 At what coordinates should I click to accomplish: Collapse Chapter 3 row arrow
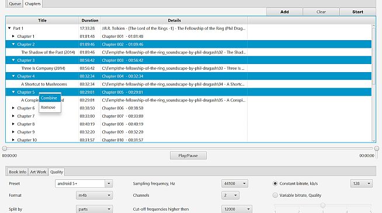pos(13,60)
